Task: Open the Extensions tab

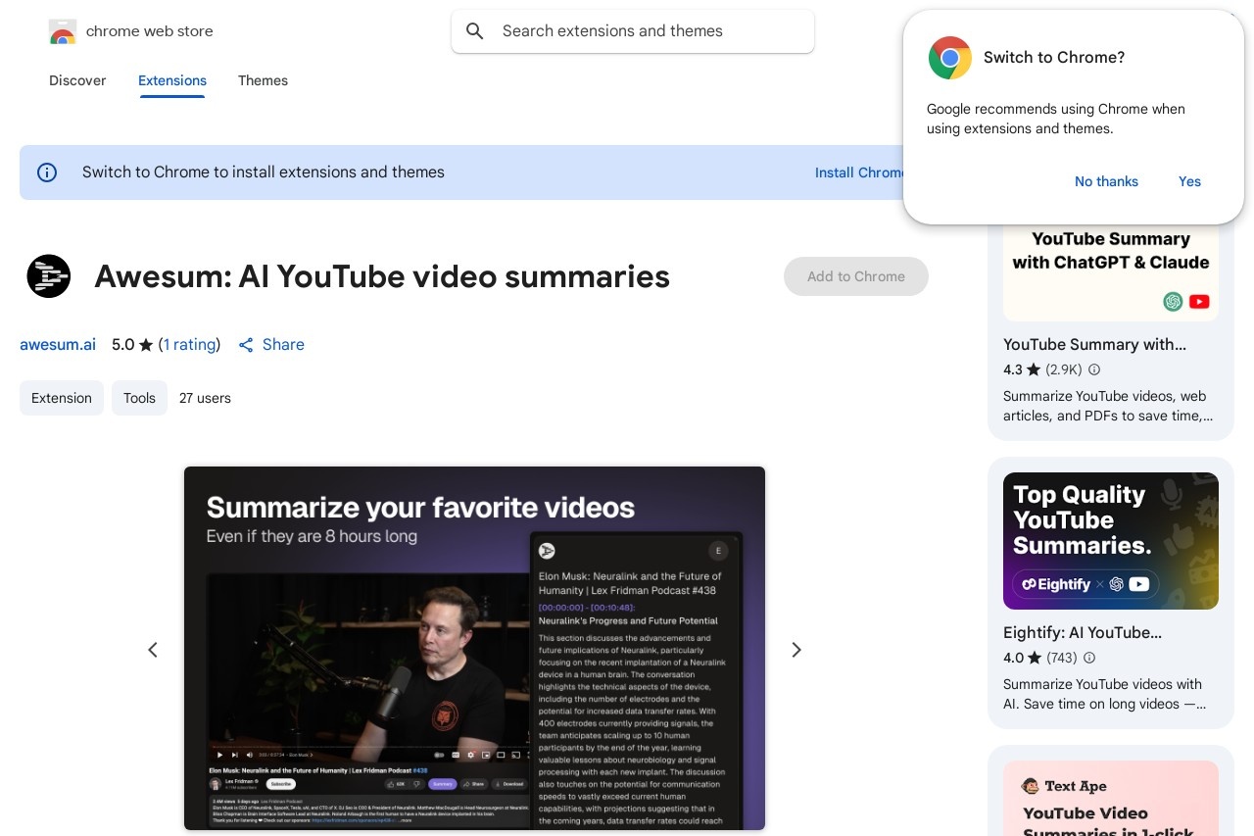Action: point(172,80)
